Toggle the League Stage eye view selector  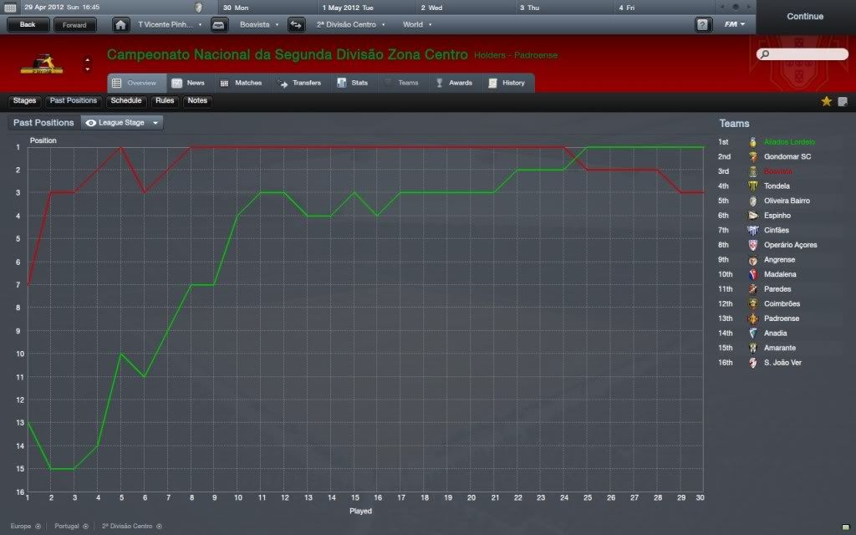(122, 123)
